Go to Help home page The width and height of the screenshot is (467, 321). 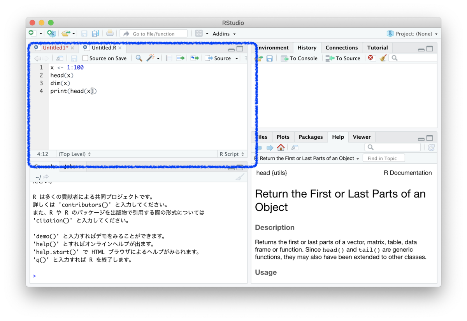coord(281,148)
